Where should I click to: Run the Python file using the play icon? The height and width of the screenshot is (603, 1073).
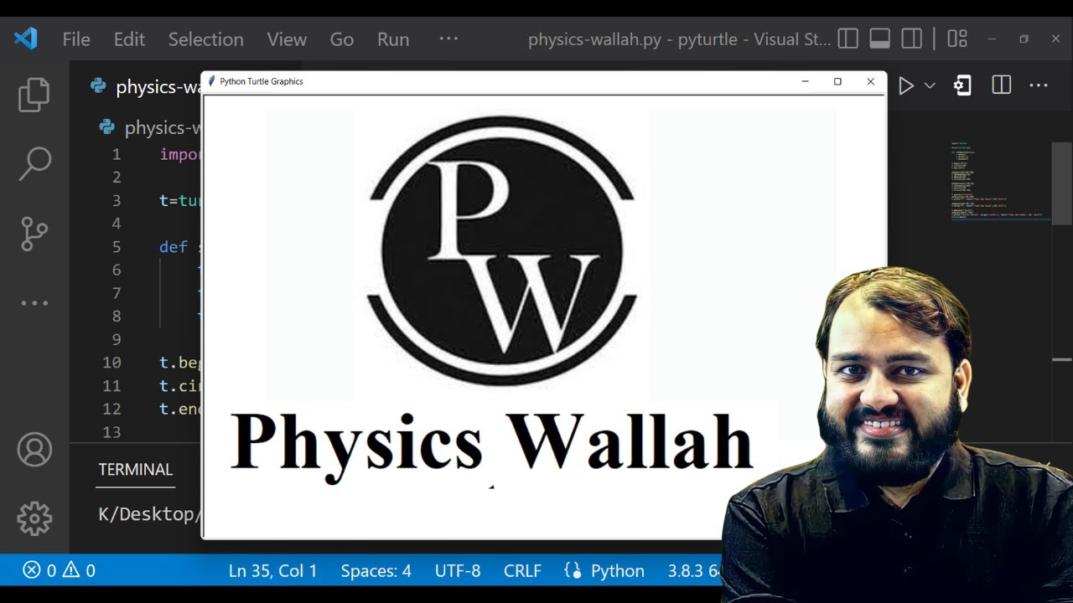(905, 85)
